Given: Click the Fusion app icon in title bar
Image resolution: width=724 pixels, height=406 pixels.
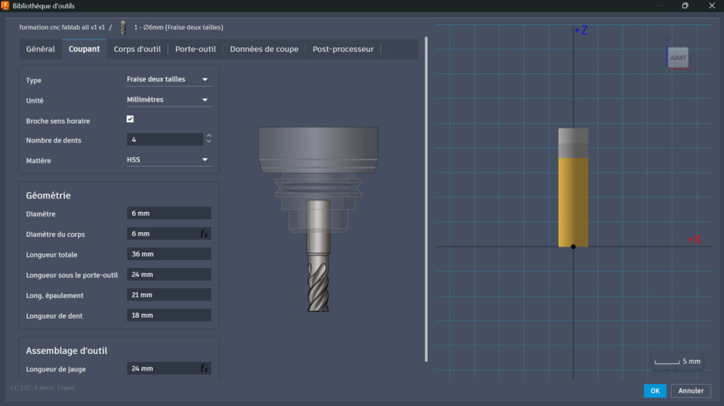Looking at the screenshot, I should click(5, 5).
